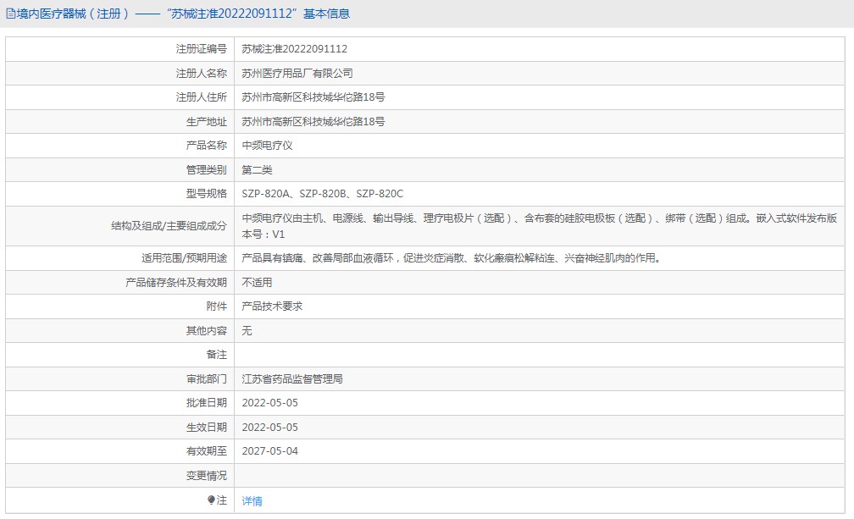Click the 管理类别 label
The image size is (854, 519).
point(207,170)
